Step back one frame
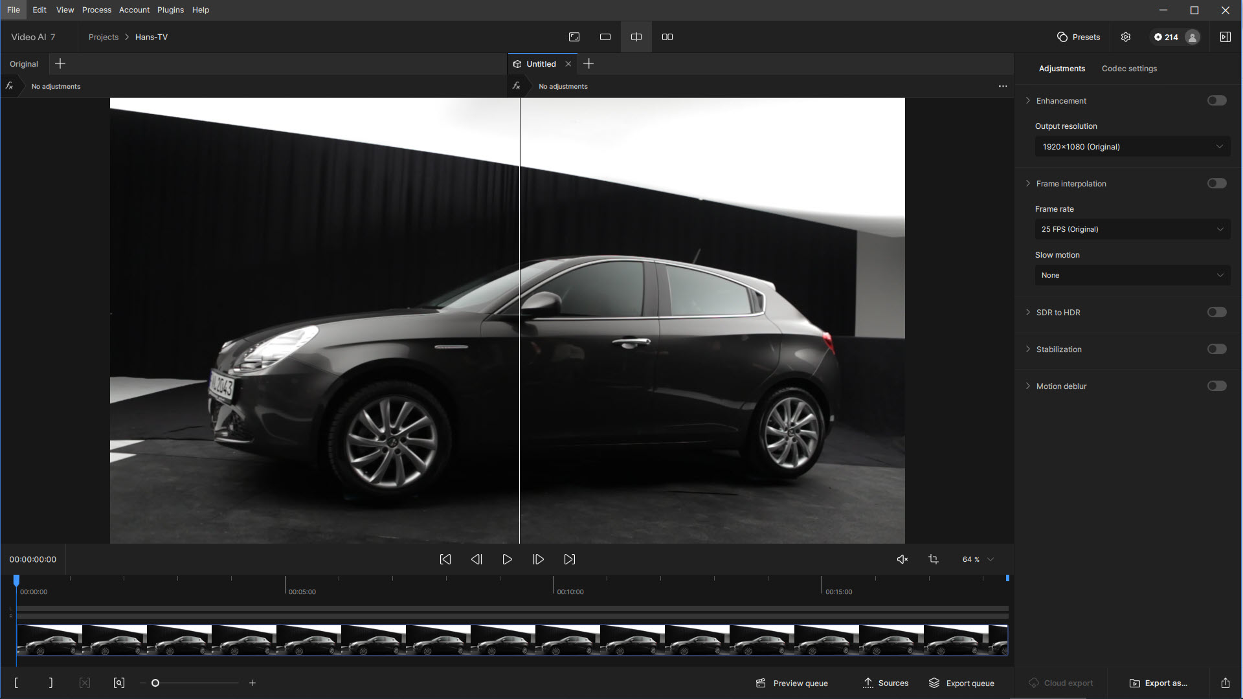 coord(476,559)
